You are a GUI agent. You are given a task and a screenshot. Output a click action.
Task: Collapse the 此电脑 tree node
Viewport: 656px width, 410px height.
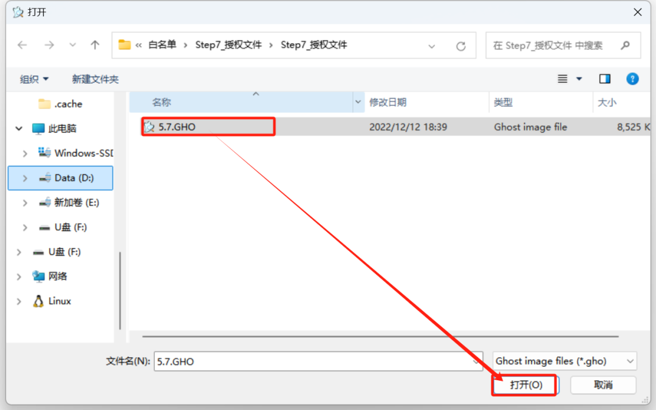coord(19,128)
